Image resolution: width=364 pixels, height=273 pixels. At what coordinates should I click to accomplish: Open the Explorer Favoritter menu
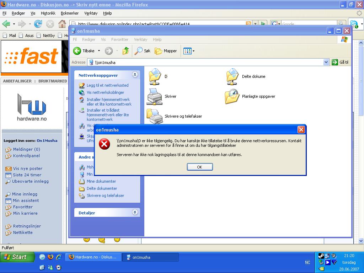[x=120, y=39]
